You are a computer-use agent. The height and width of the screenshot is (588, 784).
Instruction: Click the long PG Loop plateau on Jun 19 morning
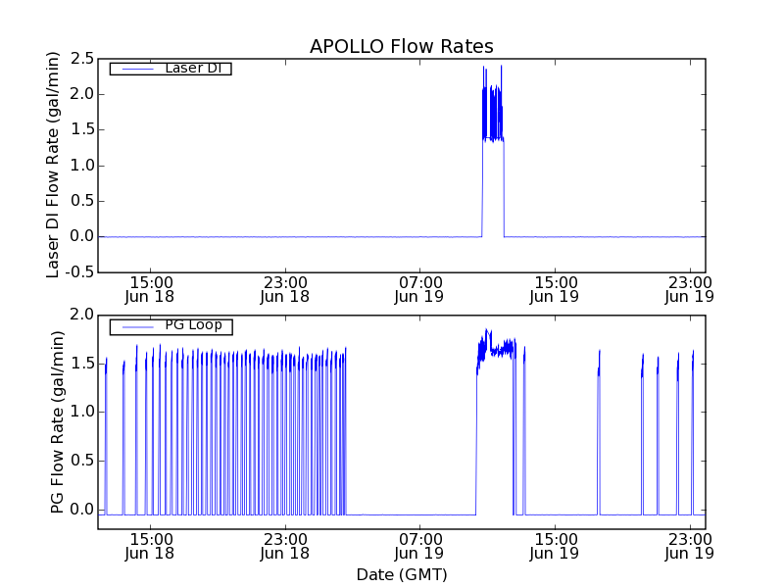[x=496, y=352]
